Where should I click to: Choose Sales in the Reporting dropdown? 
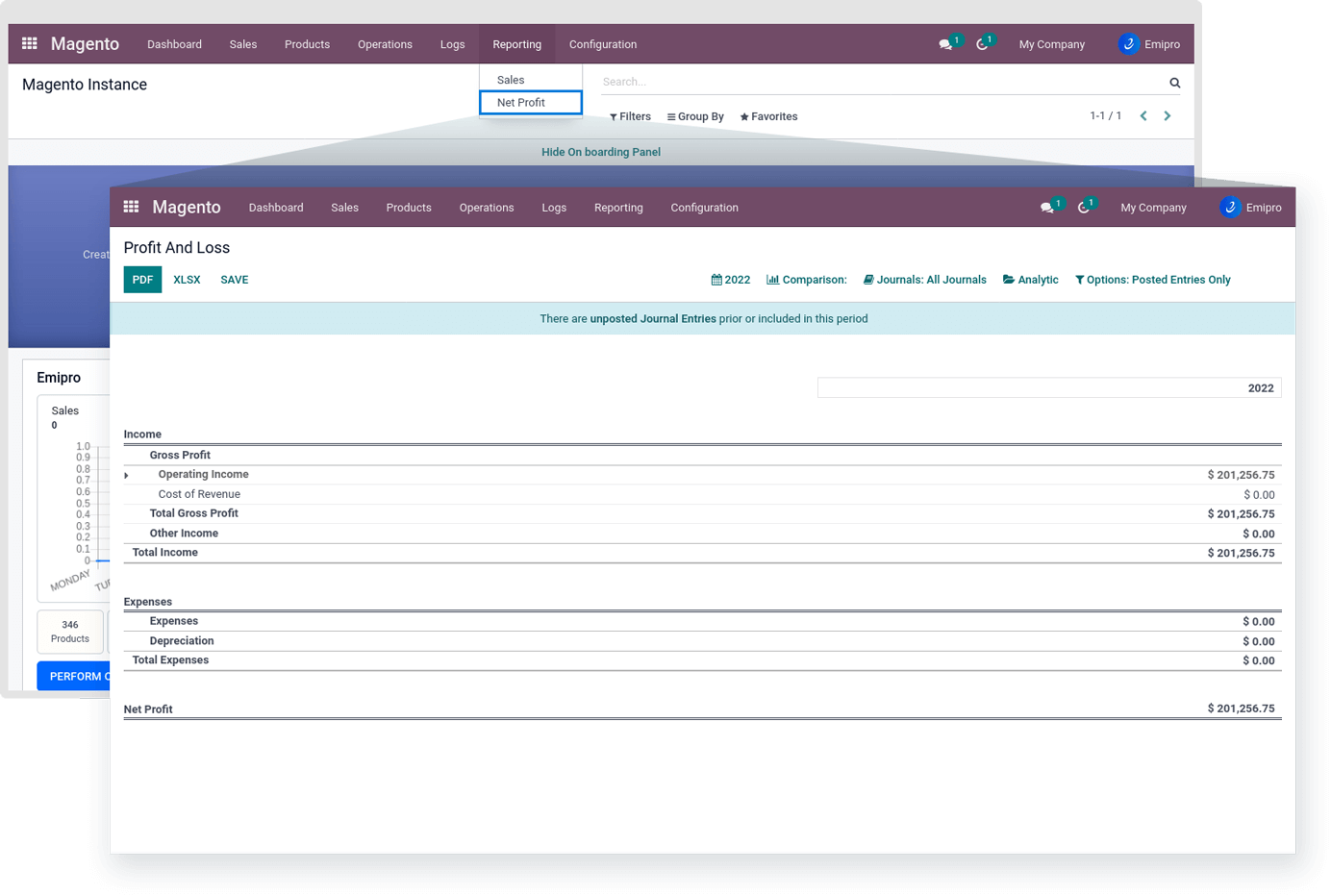[511, 80]
